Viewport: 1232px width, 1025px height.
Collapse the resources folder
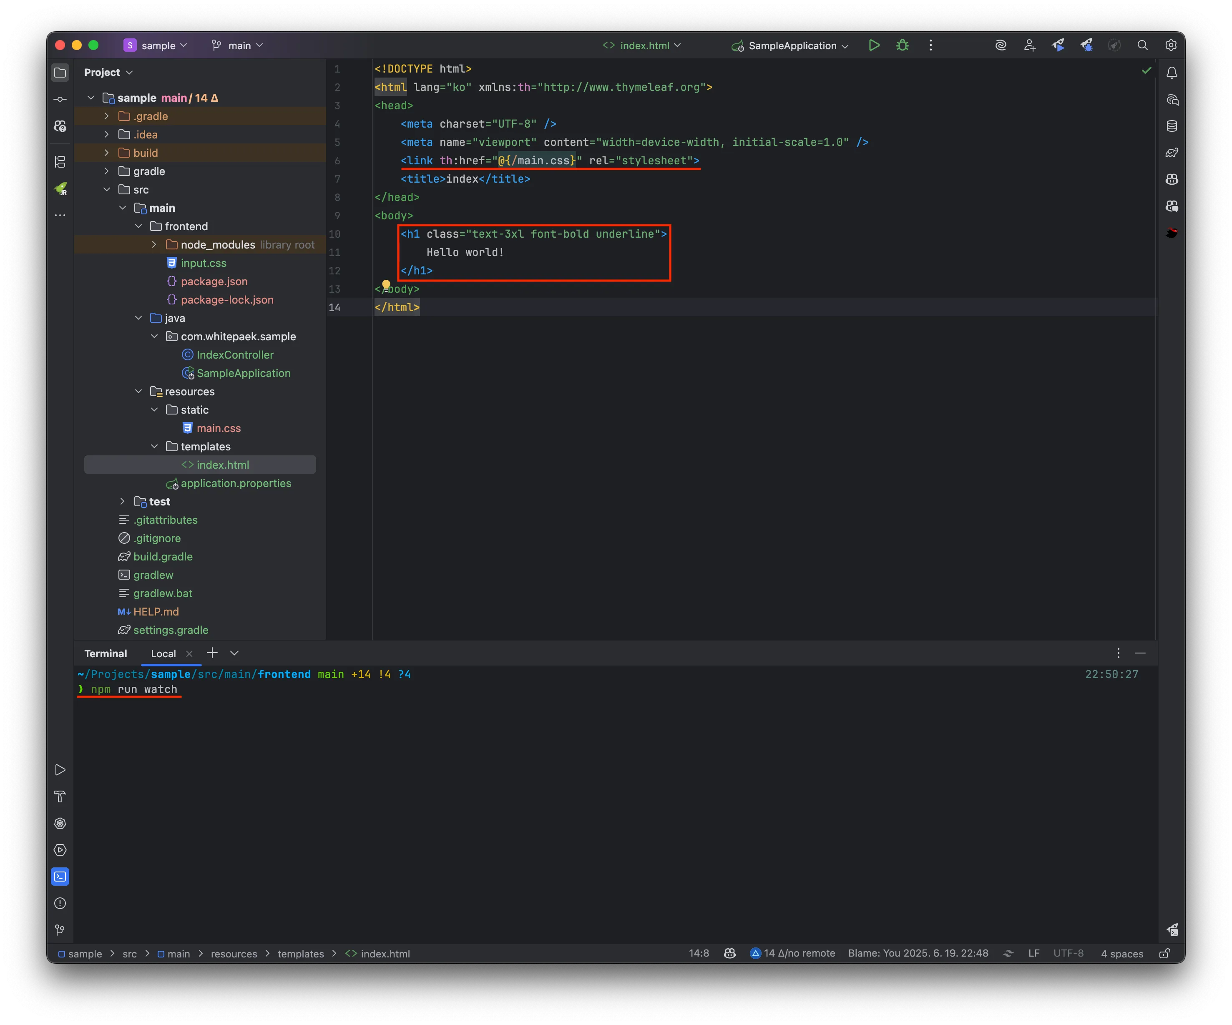pos(138,391)
